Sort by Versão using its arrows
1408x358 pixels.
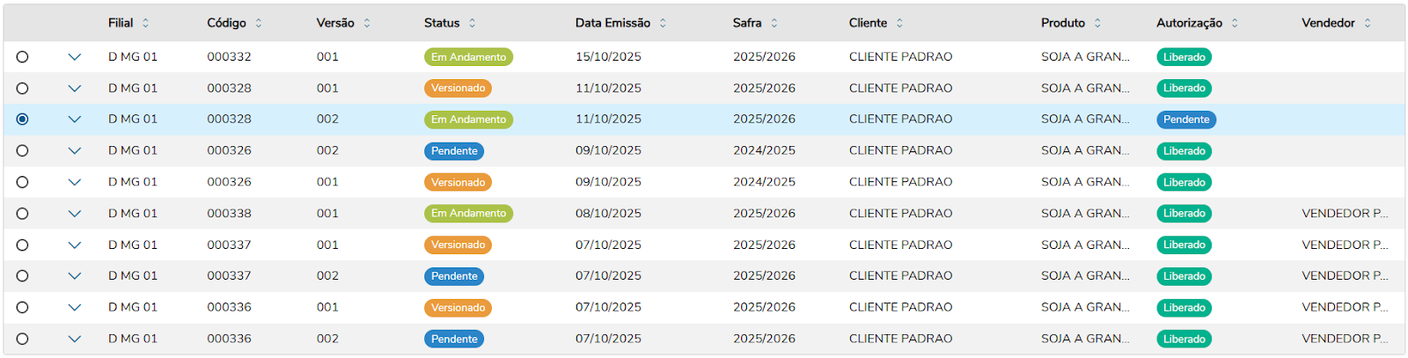pos(367,23)
